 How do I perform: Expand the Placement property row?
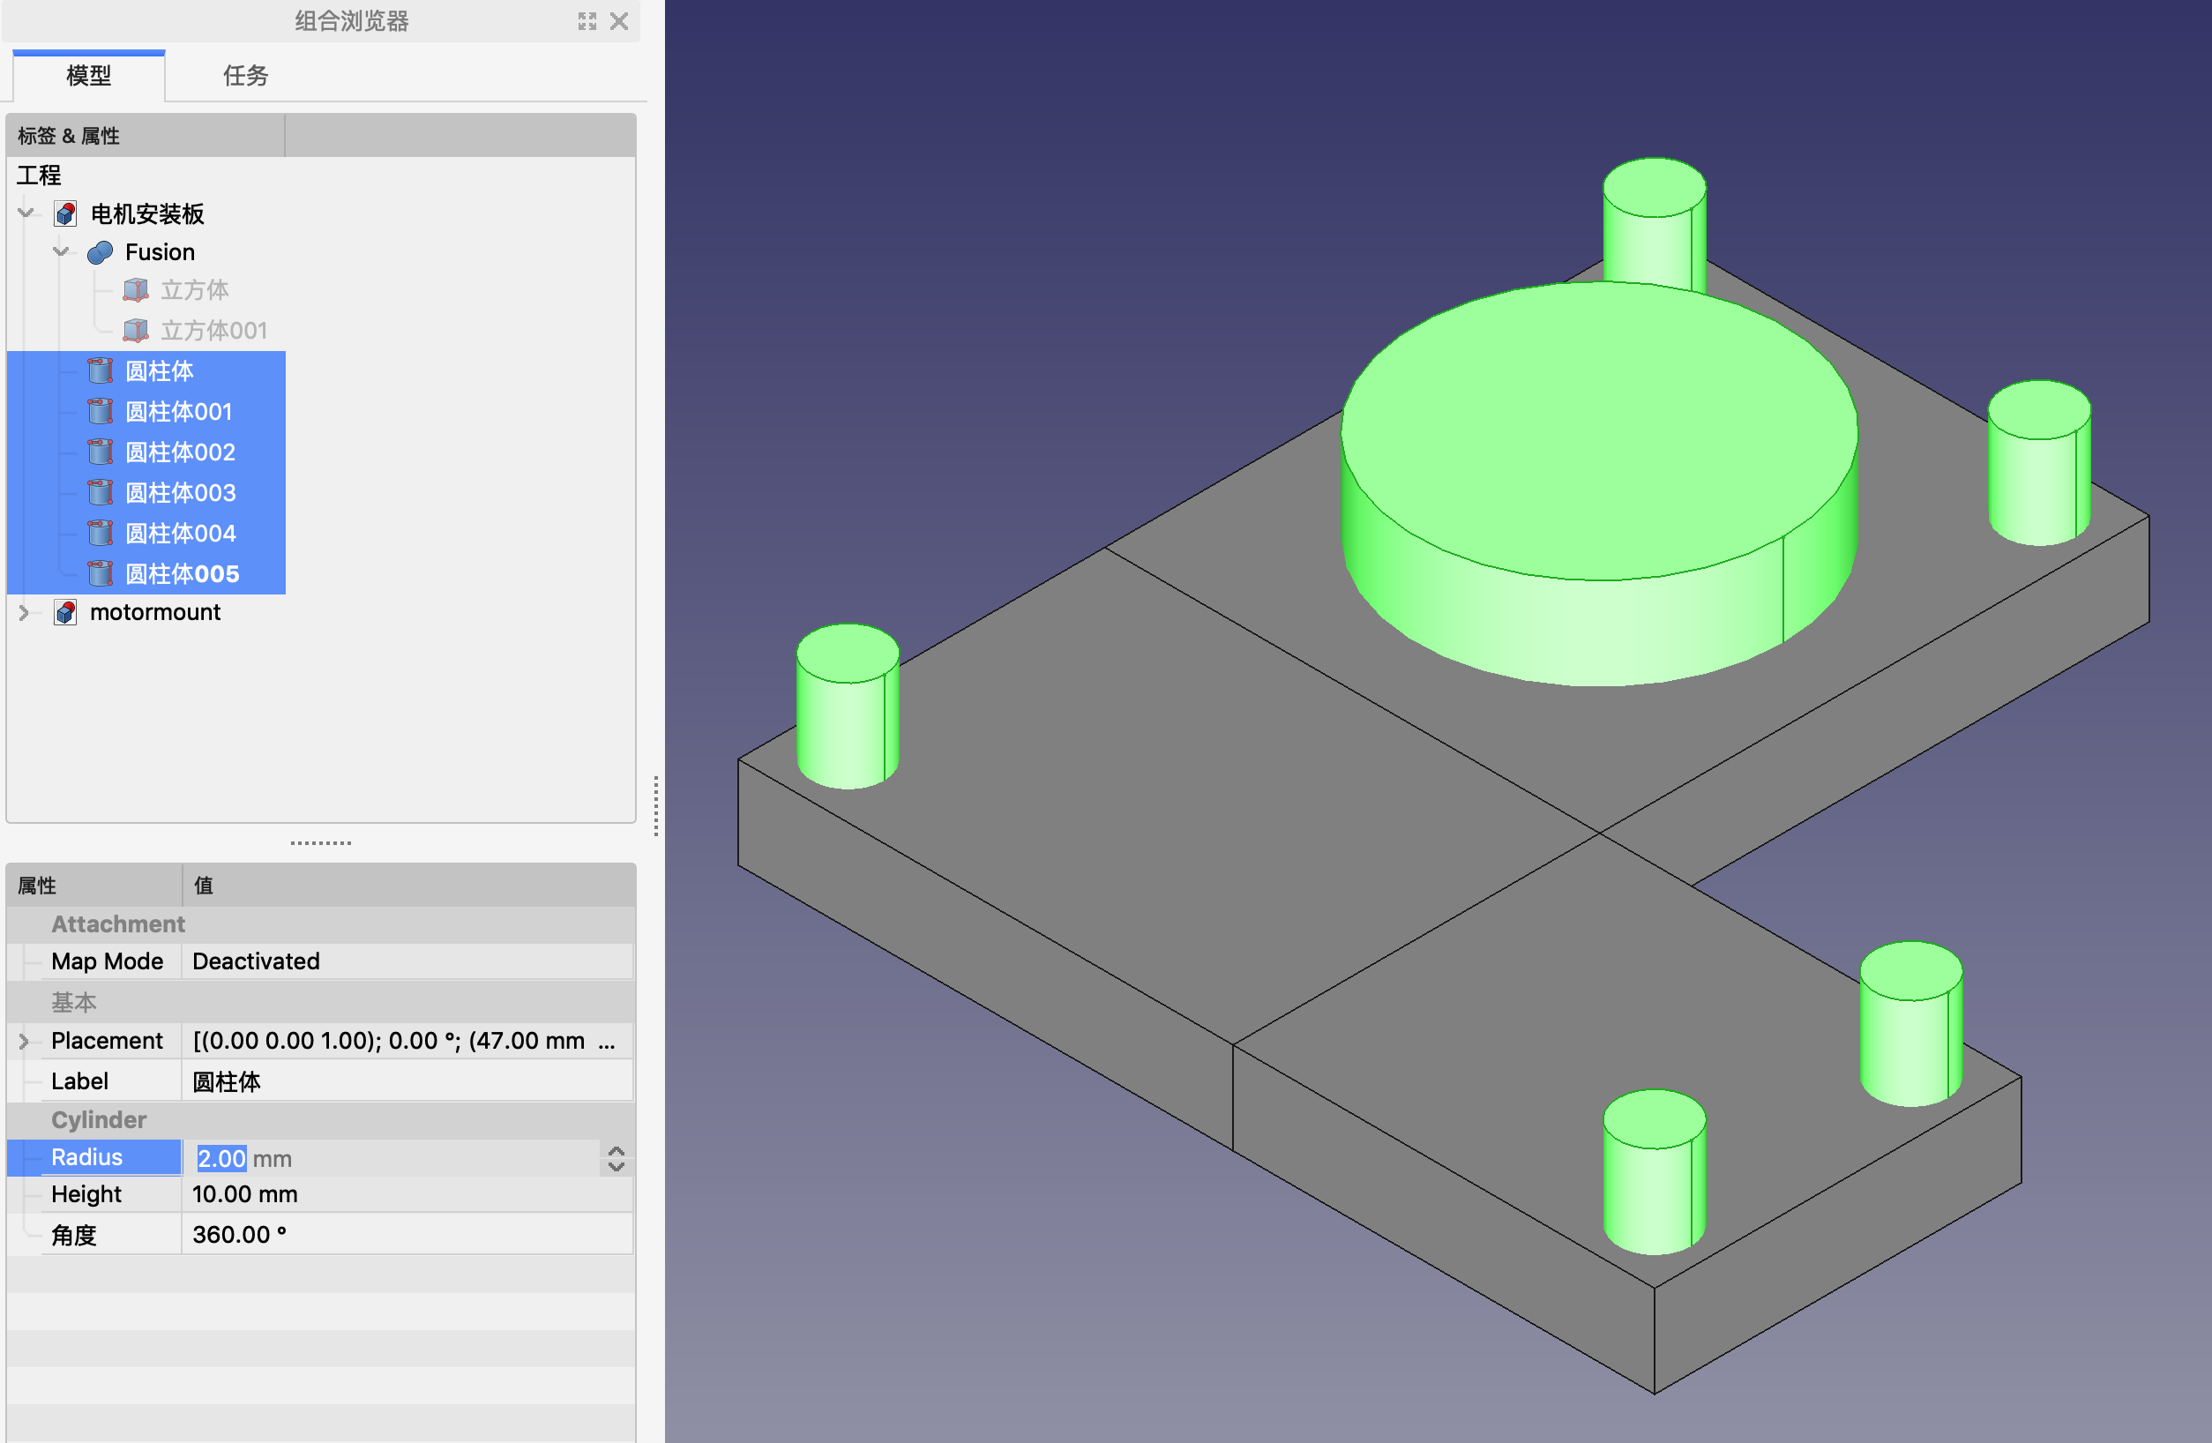[24, 1041]
